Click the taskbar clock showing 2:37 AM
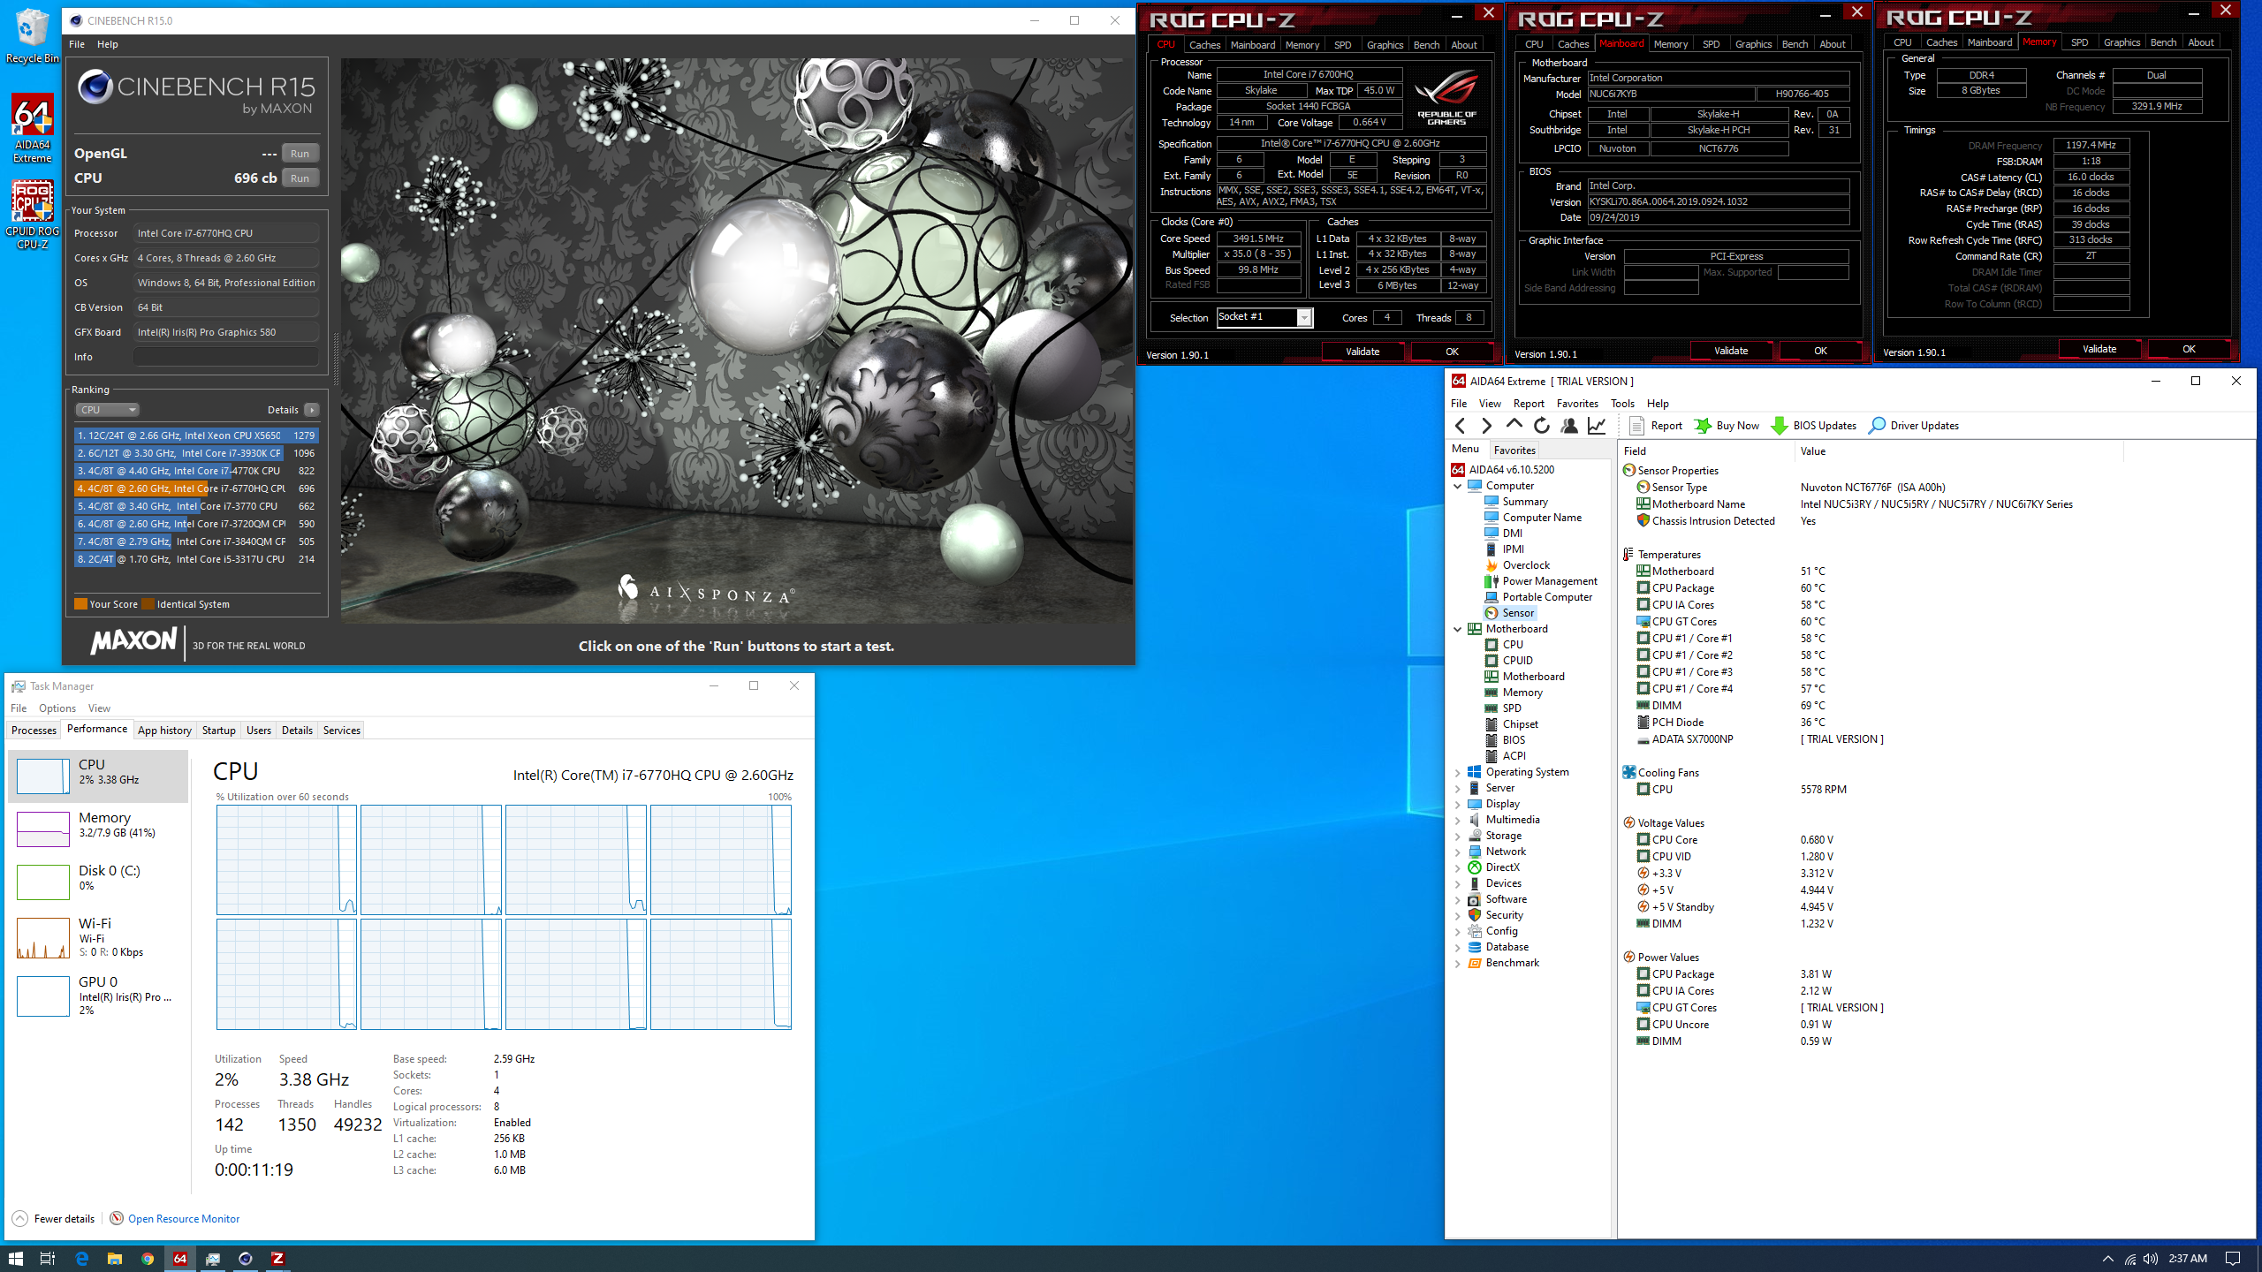 point(2188,1259)
